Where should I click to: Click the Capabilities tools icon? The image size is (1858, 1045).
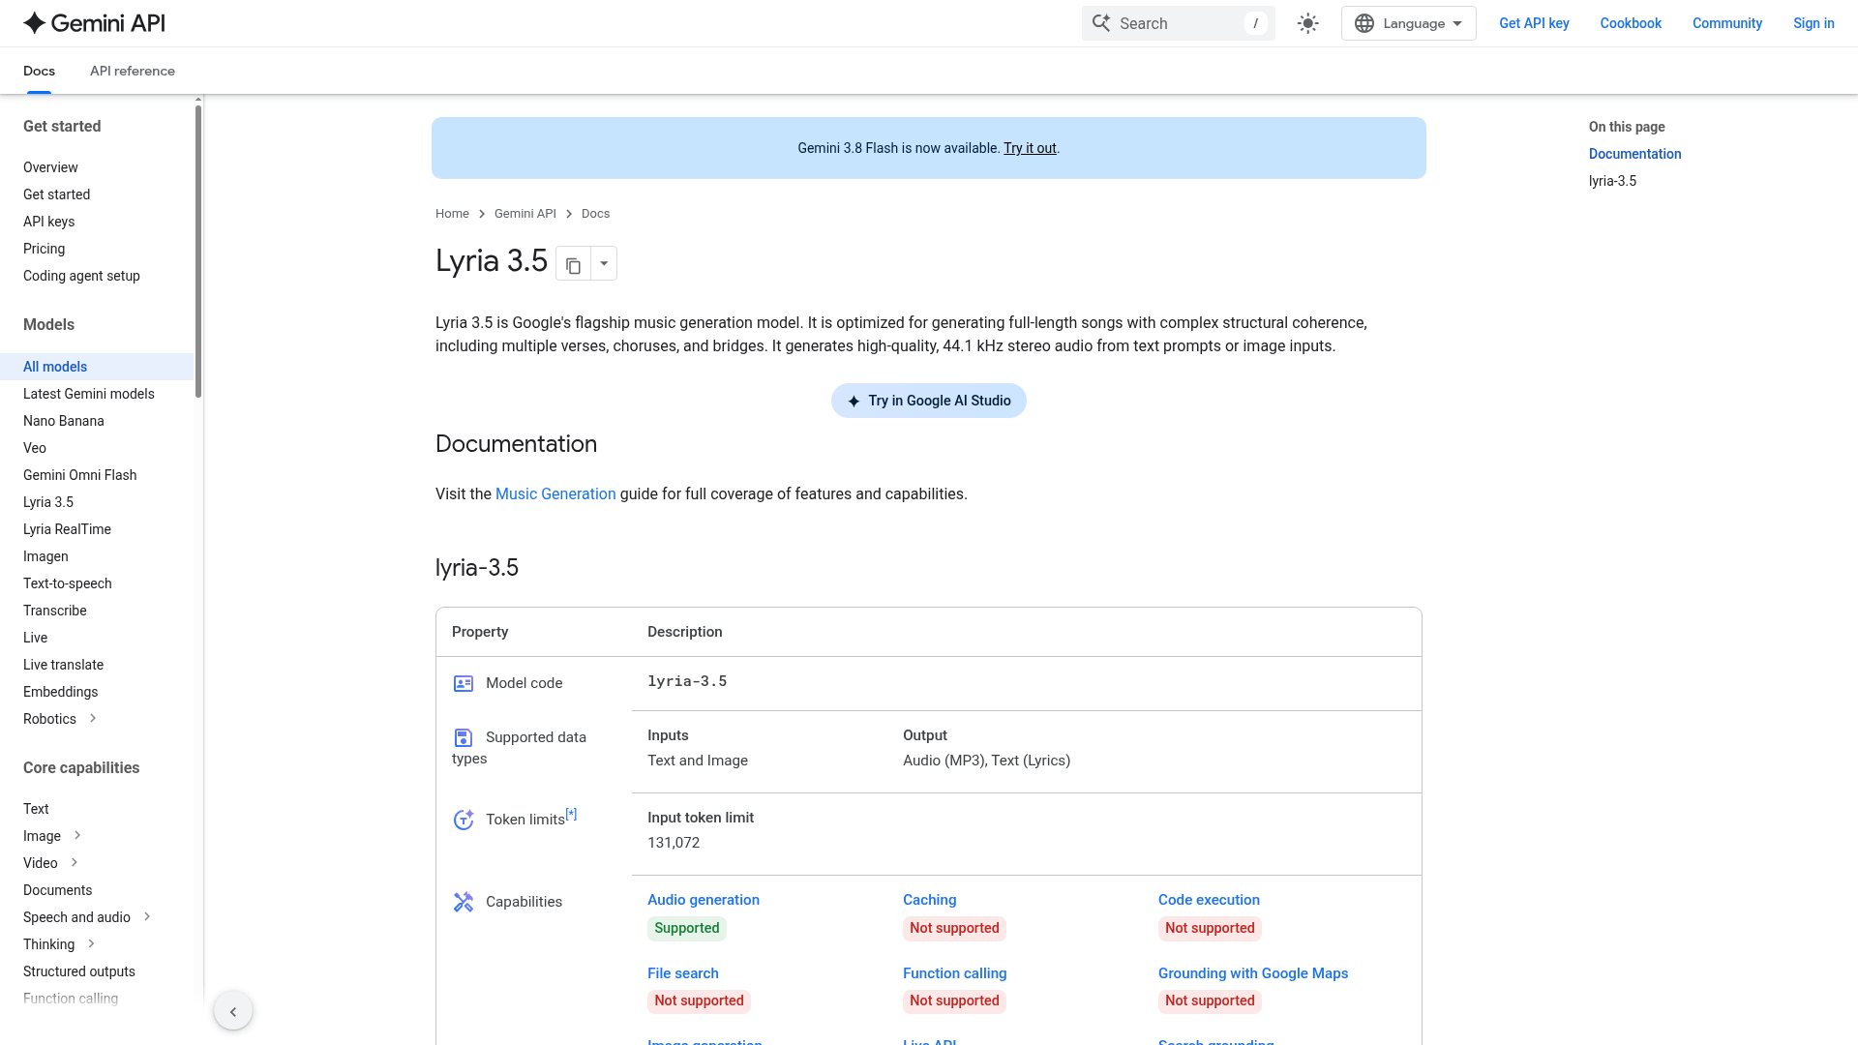464,902
